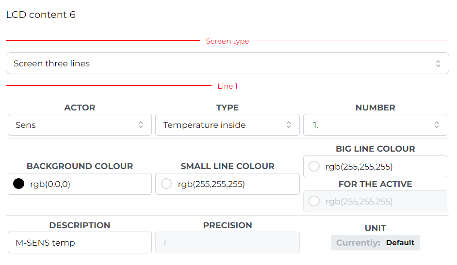Click chevron arrows in Type selector
Screen dimensions: 457x265
pyautogui.click(x=289, y=125)
